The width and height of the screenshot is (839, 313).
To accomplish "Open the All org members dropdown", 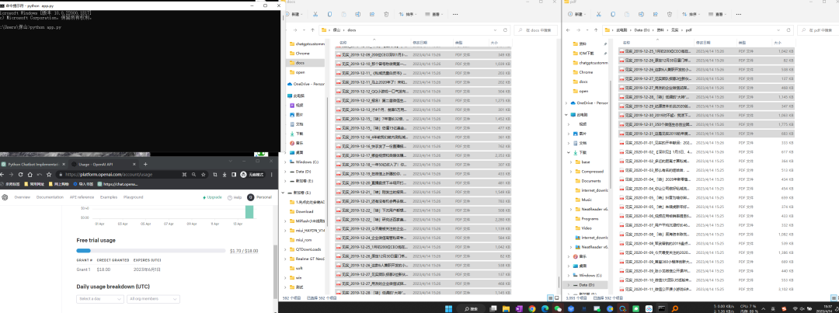I will [152, 298].
